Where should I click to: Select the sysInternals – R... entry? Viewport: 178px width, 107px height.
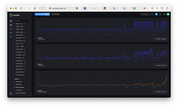[20, 63]
